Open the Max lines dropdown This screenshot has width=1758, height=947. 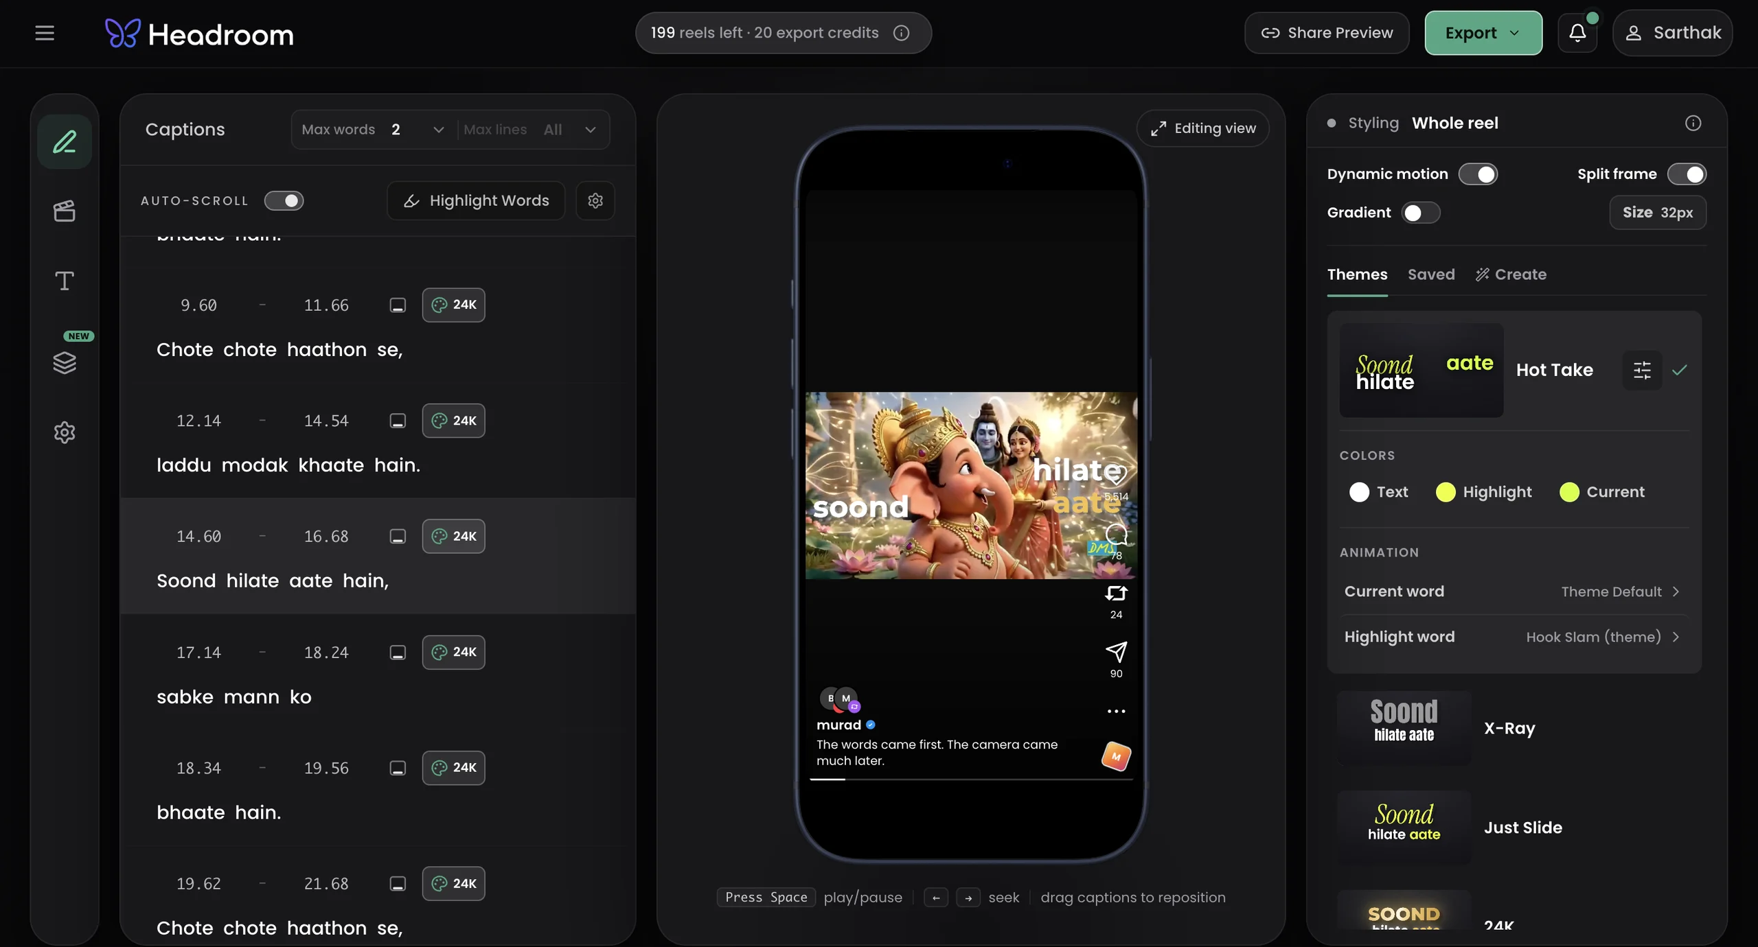pyautogui.click(x=530, y=130)
